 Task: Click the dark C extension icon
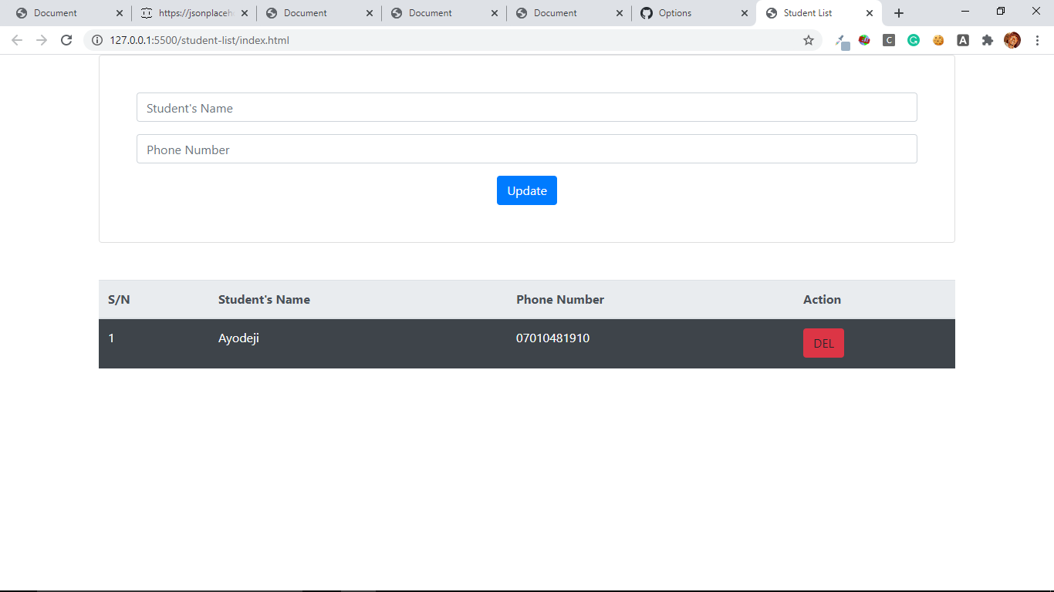point(889,40)
